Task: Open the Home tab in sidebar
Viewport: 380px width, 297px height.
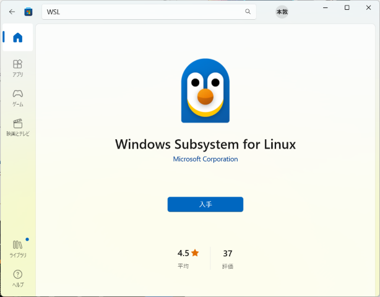Action: click(x=18, y=38)
